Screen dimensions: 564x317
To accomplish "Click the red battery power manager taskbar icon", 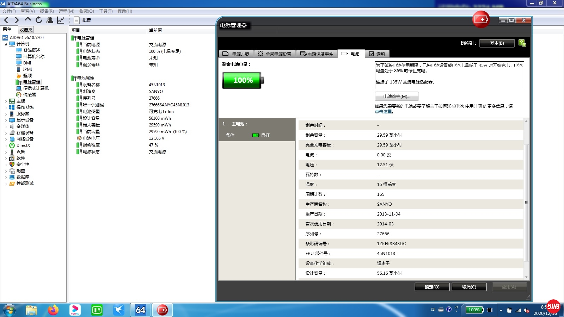I will click(162, 310).
